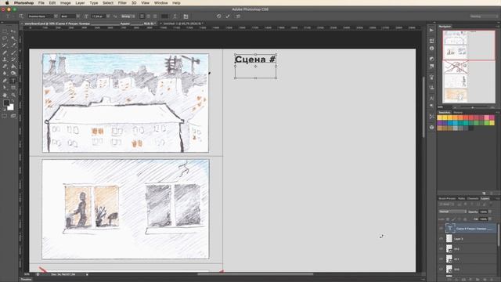Open the layer Fill slider arrow
Viewport: 501px width, 282px height.
[x=490, y=219]
